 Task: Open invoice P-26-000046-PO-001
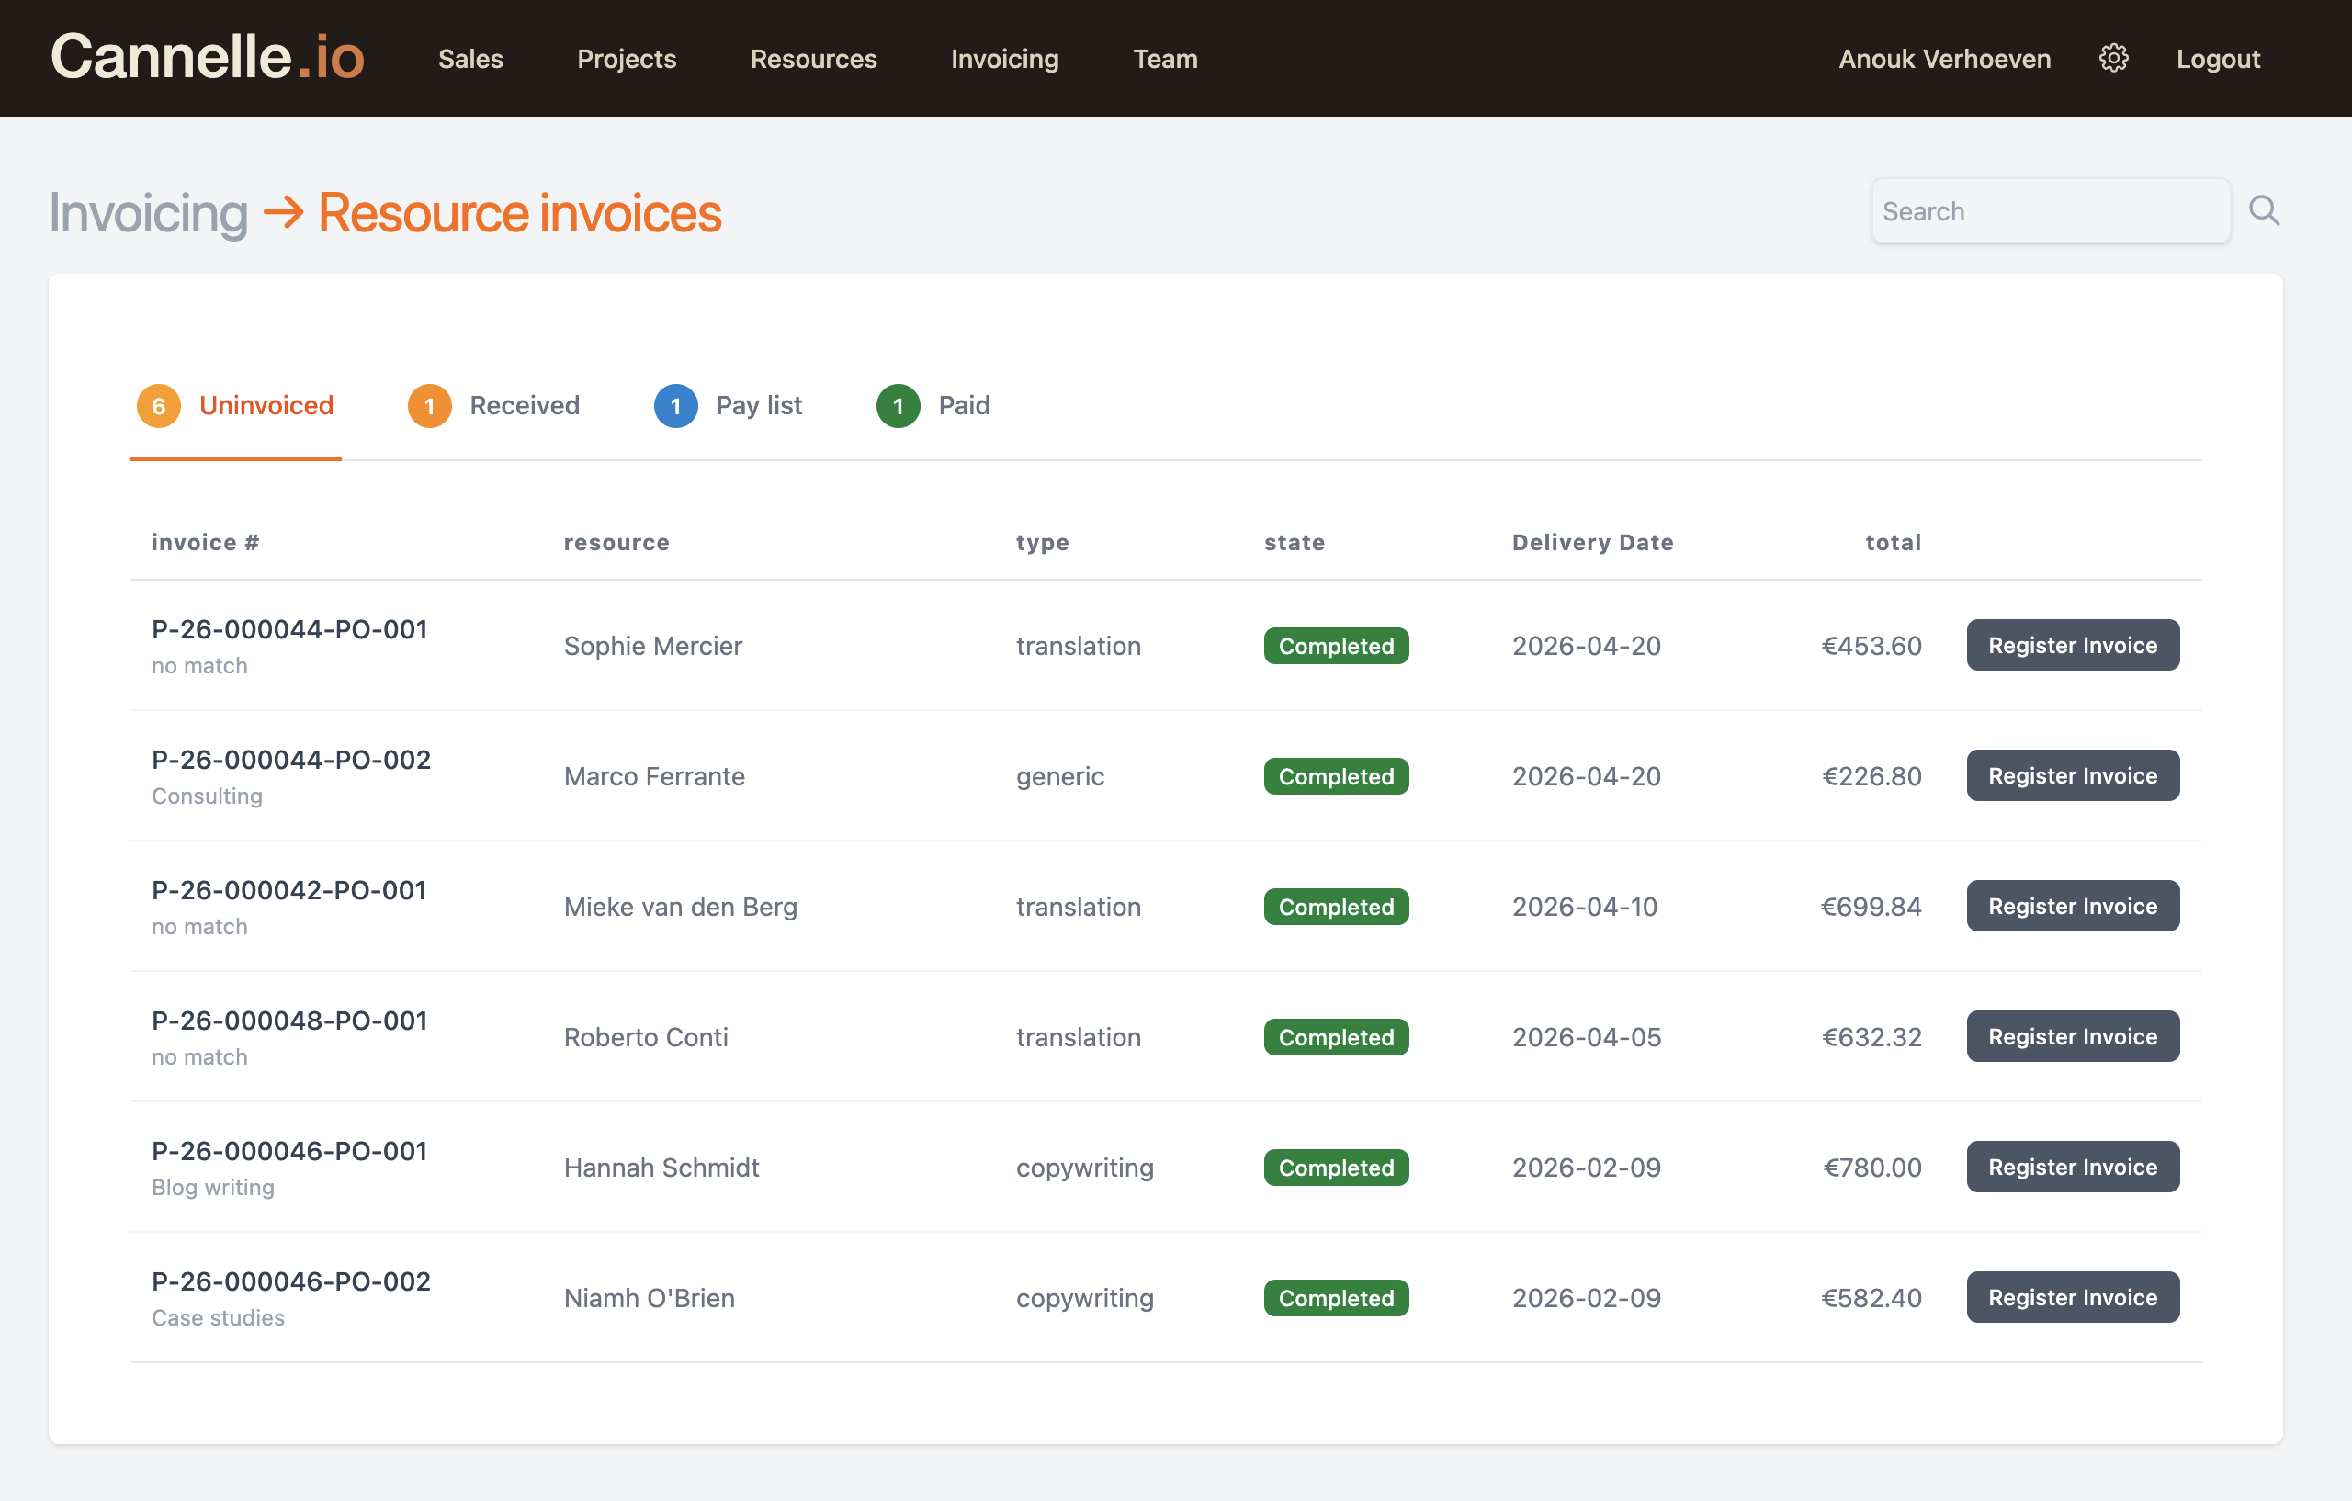tap(289, 1150)
